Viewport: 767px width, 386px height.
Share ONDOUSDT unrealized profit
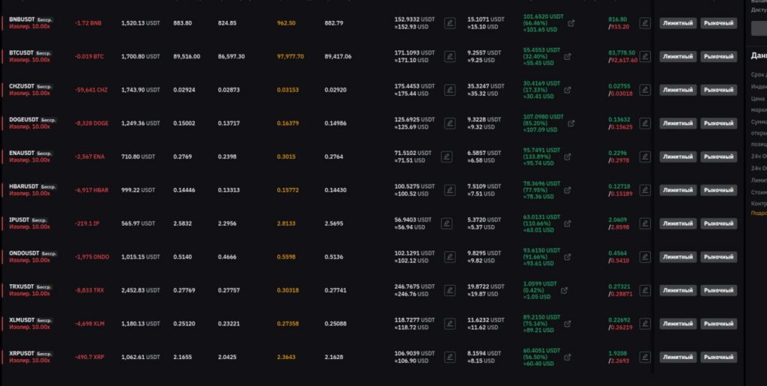click(568, 257)
